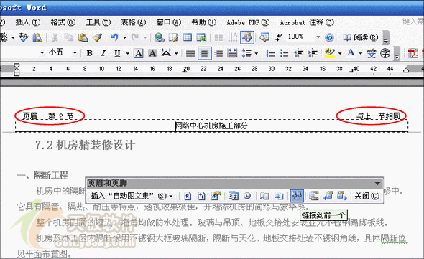Open the 帮助(H) menu

[x=204, y=22]
